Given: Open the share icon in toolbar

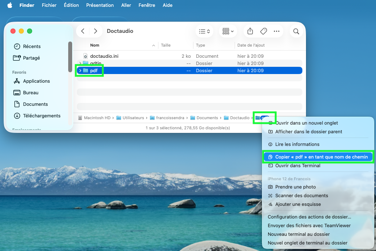Looking at the screenshot, I should [250, 31].
